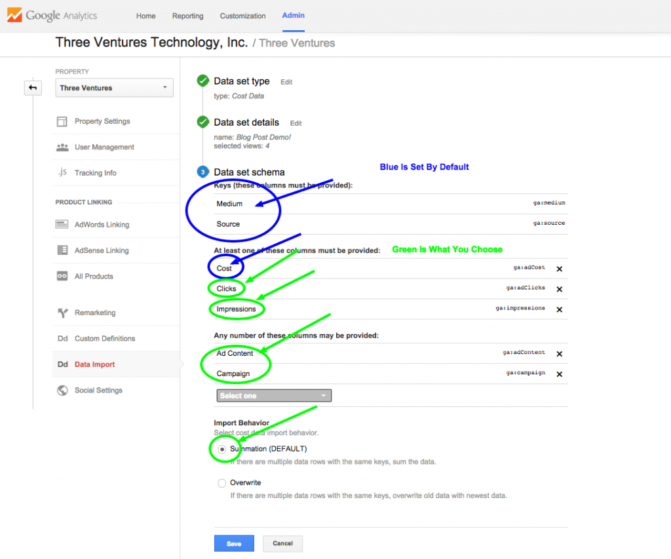Viewport: 671px width, 559px height.
Task: Click the Cancel button
Action: pyautogui.click(x=283, y=543)
